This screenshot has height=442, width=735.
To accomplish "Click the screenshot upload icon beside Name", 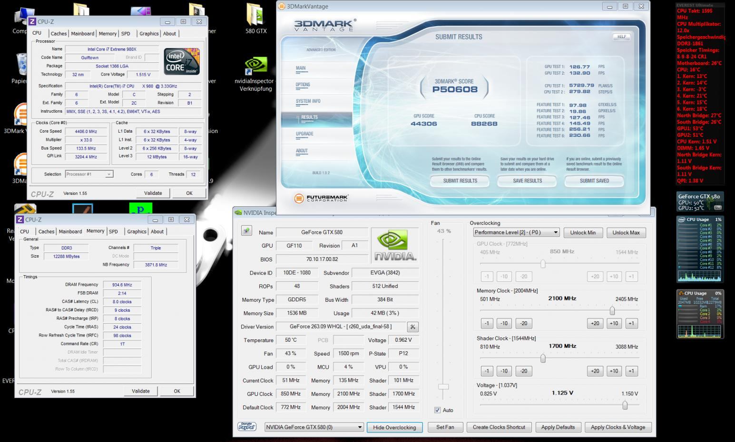I will point(246,231).
